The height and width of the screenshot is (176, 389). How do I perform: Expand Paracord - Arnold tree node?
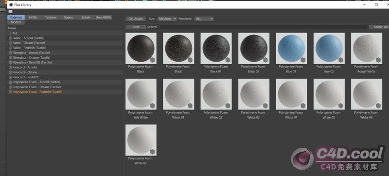pyautogui.click(x=10, y=68)
